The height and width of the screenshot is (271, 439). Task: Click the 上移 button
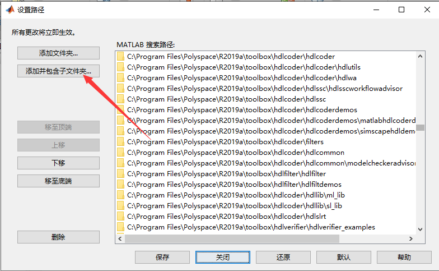[58, 145]
